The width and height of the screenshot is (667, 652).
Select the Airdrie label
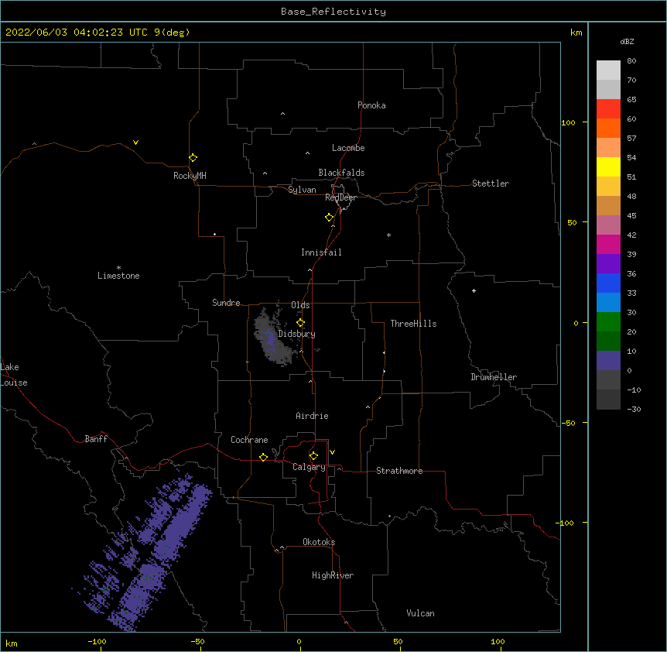pos(313,416)
